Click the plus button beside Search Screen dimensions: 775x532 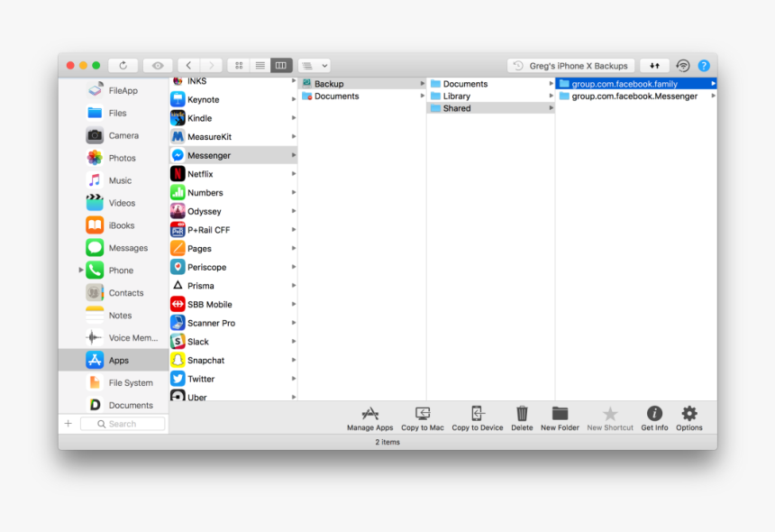[68, 424]
